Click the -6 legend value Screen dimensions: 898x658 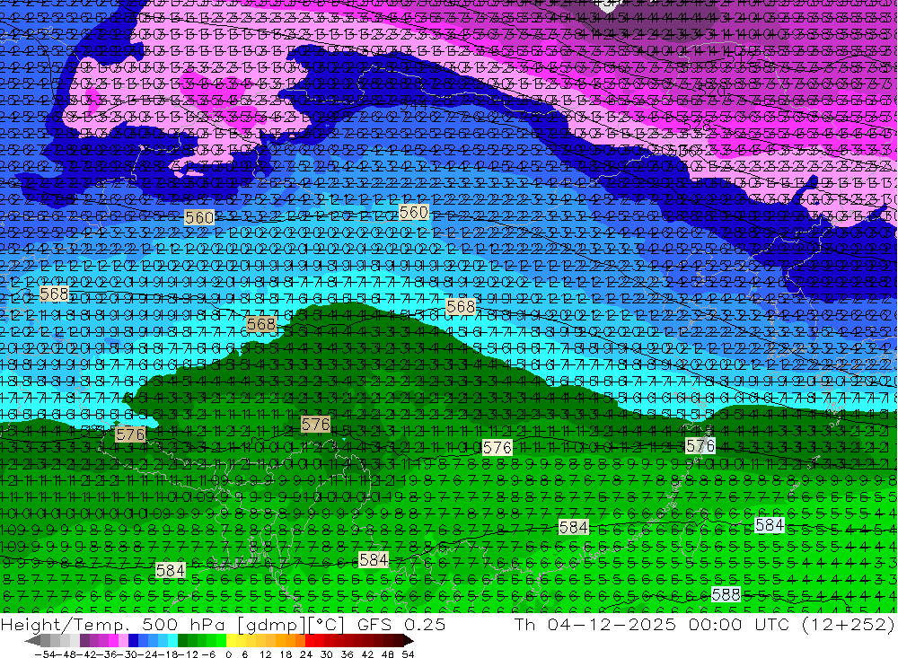[x=208, y=654]
